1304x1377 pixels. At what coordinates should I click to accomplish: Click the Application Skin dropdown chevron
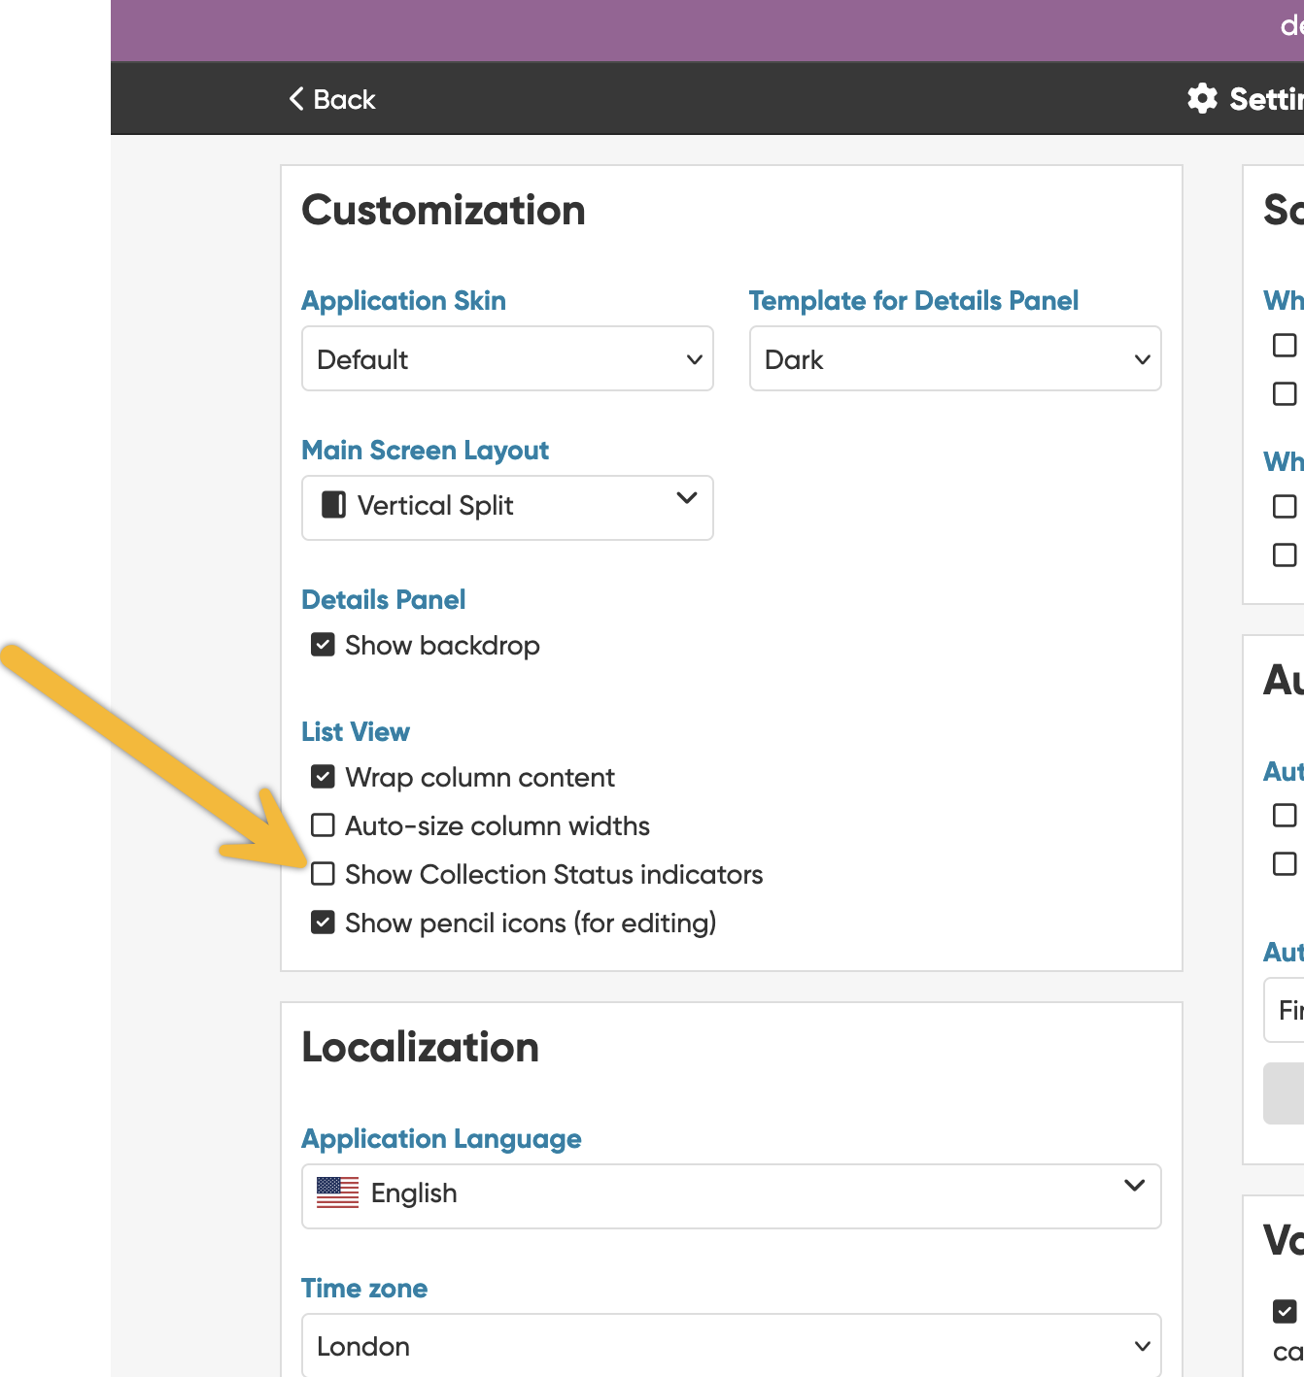point(694,359)
